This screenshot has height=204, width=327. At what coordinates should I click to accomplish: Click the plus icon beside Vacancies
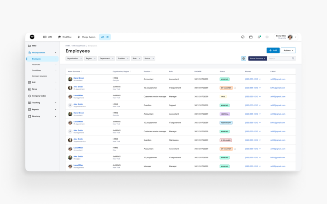point(56,65)
